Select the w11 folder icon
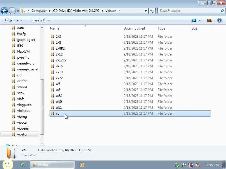 pos(52,108)
